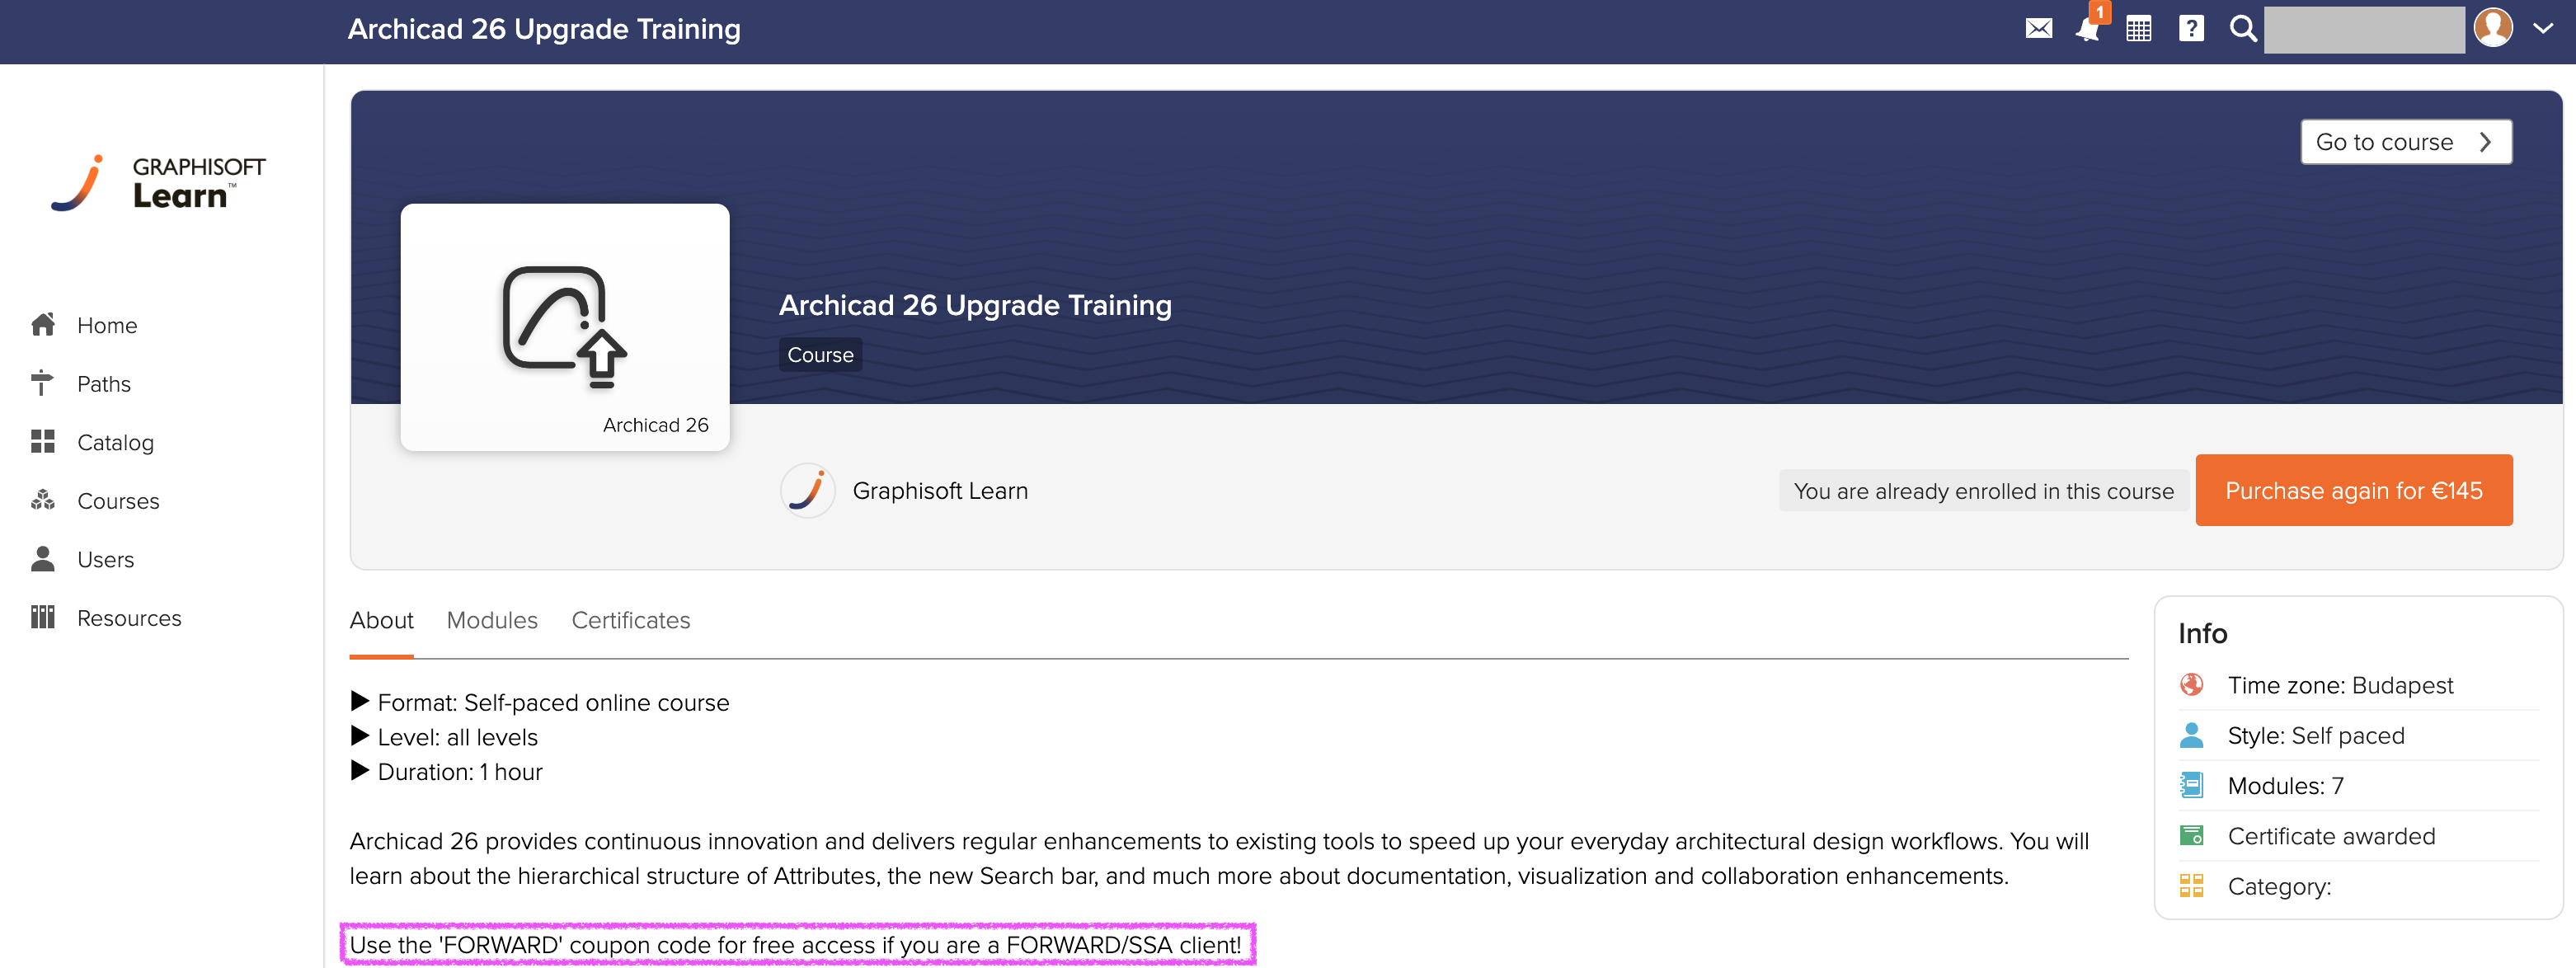The height and width of the screenshot is (968, 2576).
Task: Open the Users section
Action: click(x=105, y=559)
